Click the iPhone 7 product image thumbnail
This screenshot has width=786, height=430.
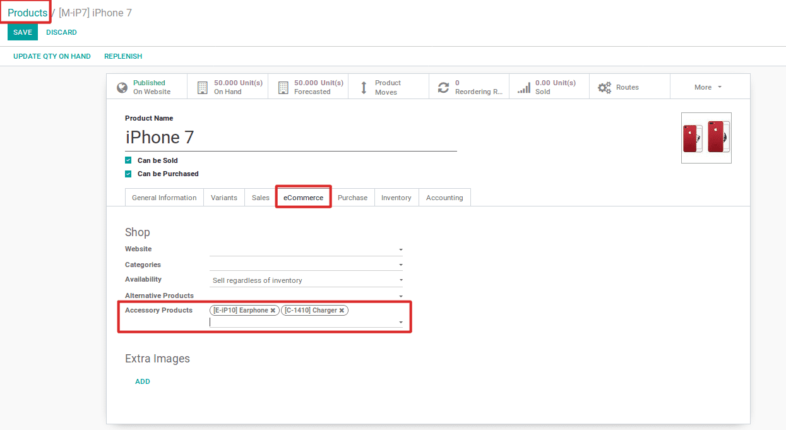pyautogui.click(x=706, y=138)
